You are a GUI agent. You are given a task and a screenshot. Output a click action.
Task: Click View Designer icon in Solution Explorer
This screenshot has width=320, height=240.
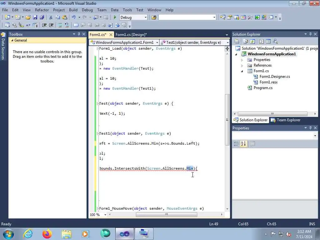[268, 42]
